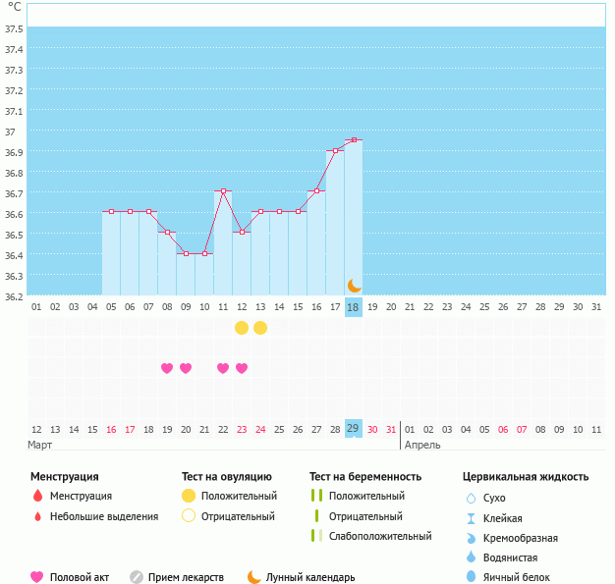Click the pink heart on cycle day 12
Screen dimensions: 615x584
click(x=242, y=368)
